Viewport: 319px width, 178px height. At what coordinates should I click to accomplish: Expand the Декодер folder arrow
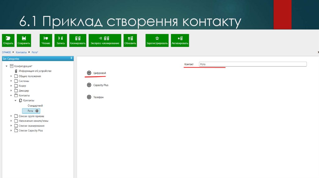coord(11,91)
